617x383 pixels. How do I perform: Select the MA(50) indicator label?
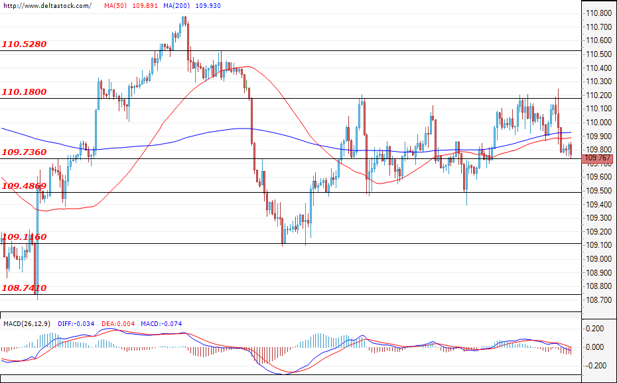point(115,6)
